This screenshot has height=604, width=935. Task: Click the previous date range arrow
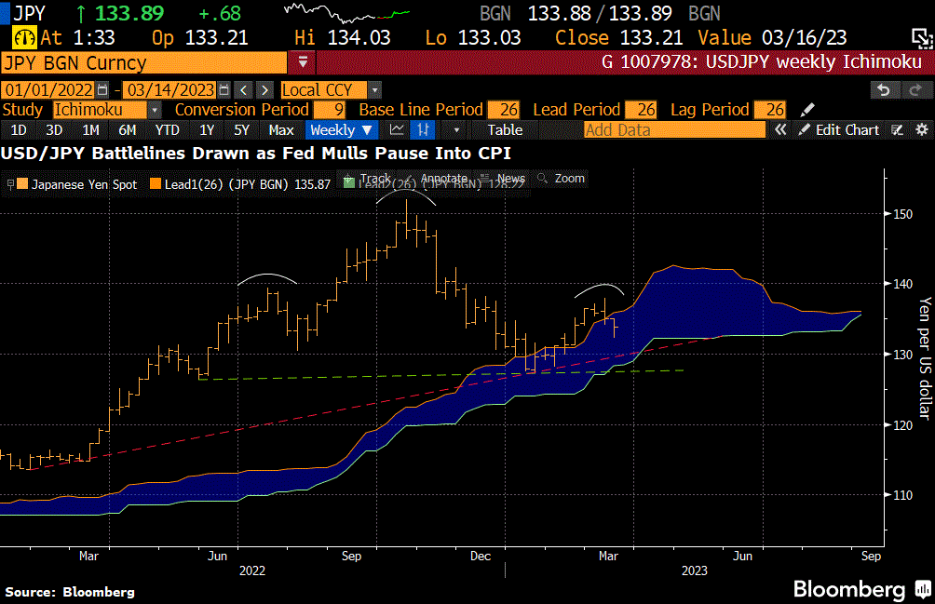(244, 90)
